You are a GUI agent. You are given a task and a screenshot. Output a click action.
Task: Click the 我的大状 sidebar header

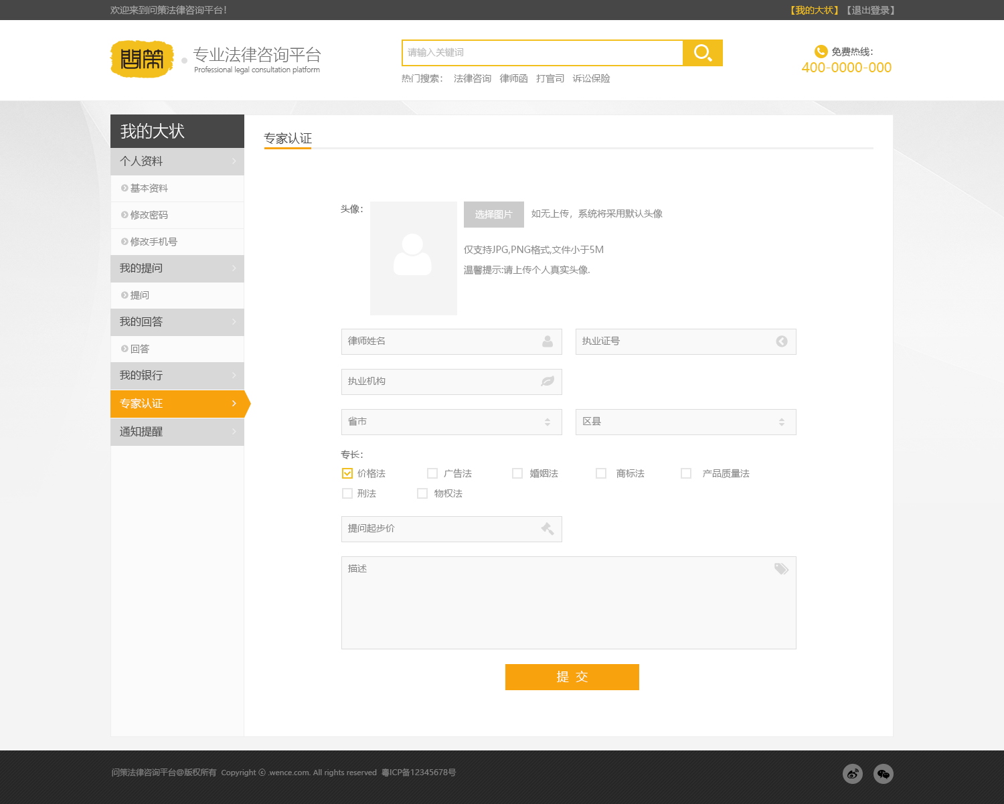pyautogui.click(x=177, y=131)
